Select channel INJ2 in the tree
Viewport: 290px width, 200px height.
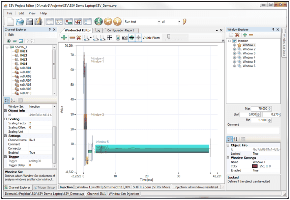click(x=24, y=55)
